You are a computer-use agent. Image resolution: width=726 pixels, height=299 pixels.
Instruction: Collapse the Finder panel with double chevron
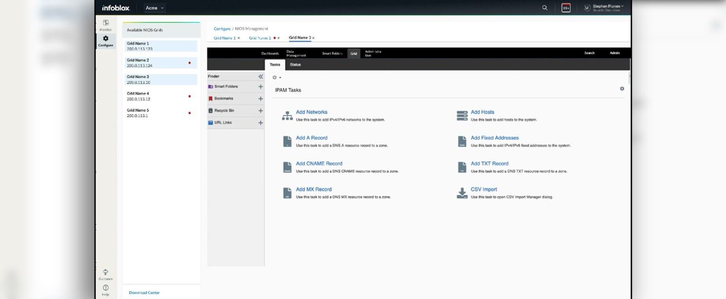point(260,76)
